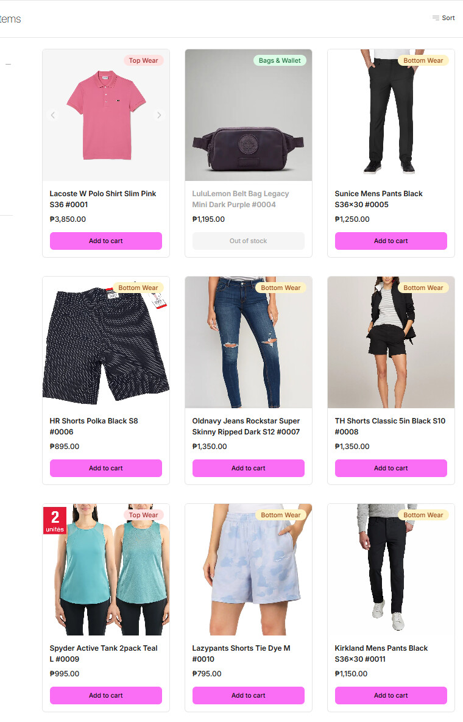Image resolution: width=463 pixels, height=722 pixels.
Task: Select Bottom Wear tag on HR Shorts
Action: [x=138, y=288]
